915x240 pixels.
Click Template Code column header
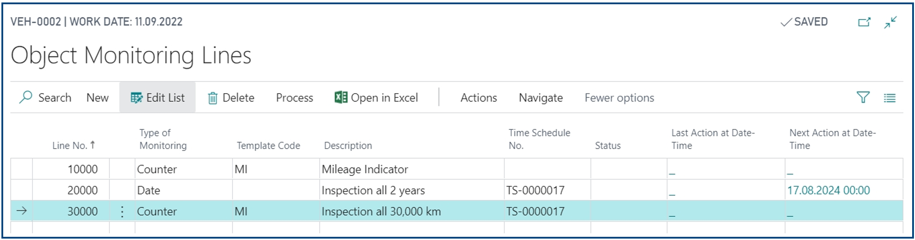[269, 145]
